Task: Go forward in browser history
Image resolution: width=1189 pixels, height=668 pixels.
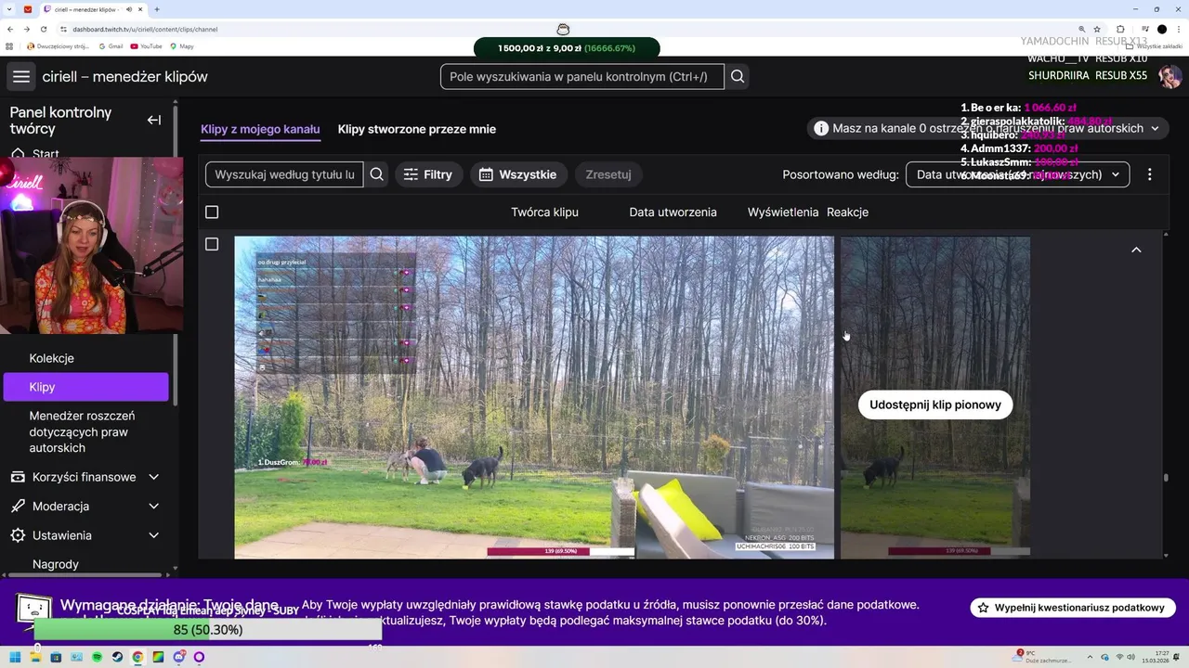Action: click(x=27, y=30)
